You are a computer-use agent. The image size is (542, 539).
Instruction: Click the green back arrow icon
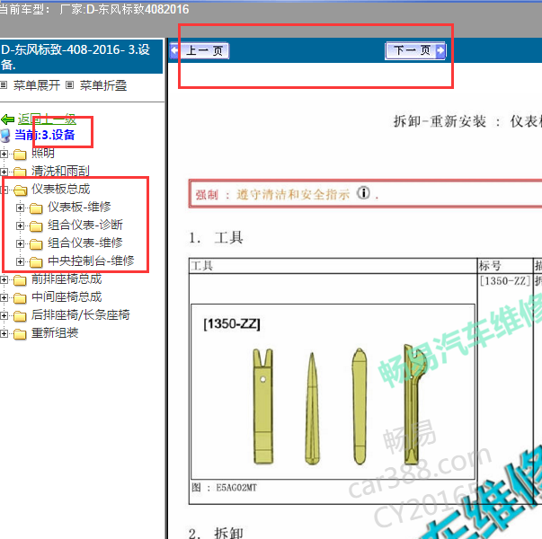(7, 119)
